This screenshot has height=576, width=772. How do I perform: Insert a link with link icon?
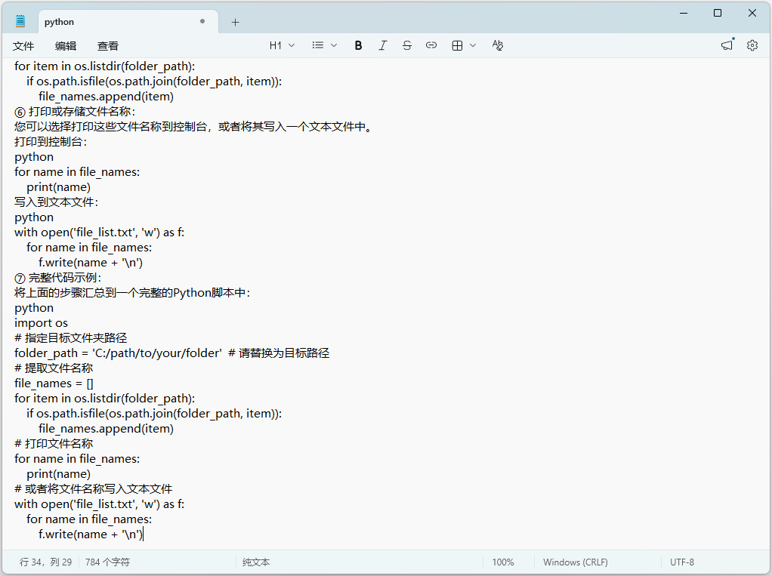pos(431,46)
